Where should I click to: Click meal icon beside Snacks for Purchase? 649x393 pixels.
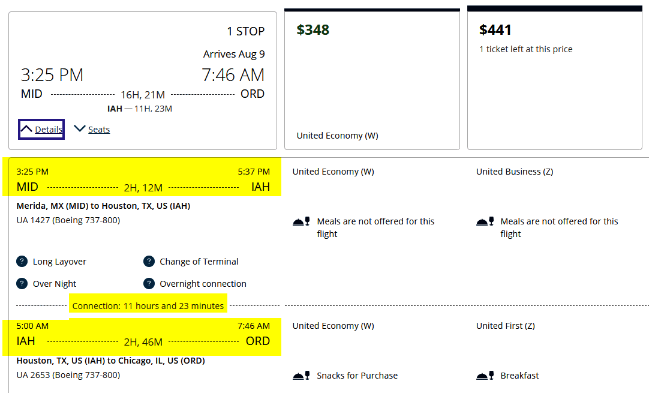[301, 376]
